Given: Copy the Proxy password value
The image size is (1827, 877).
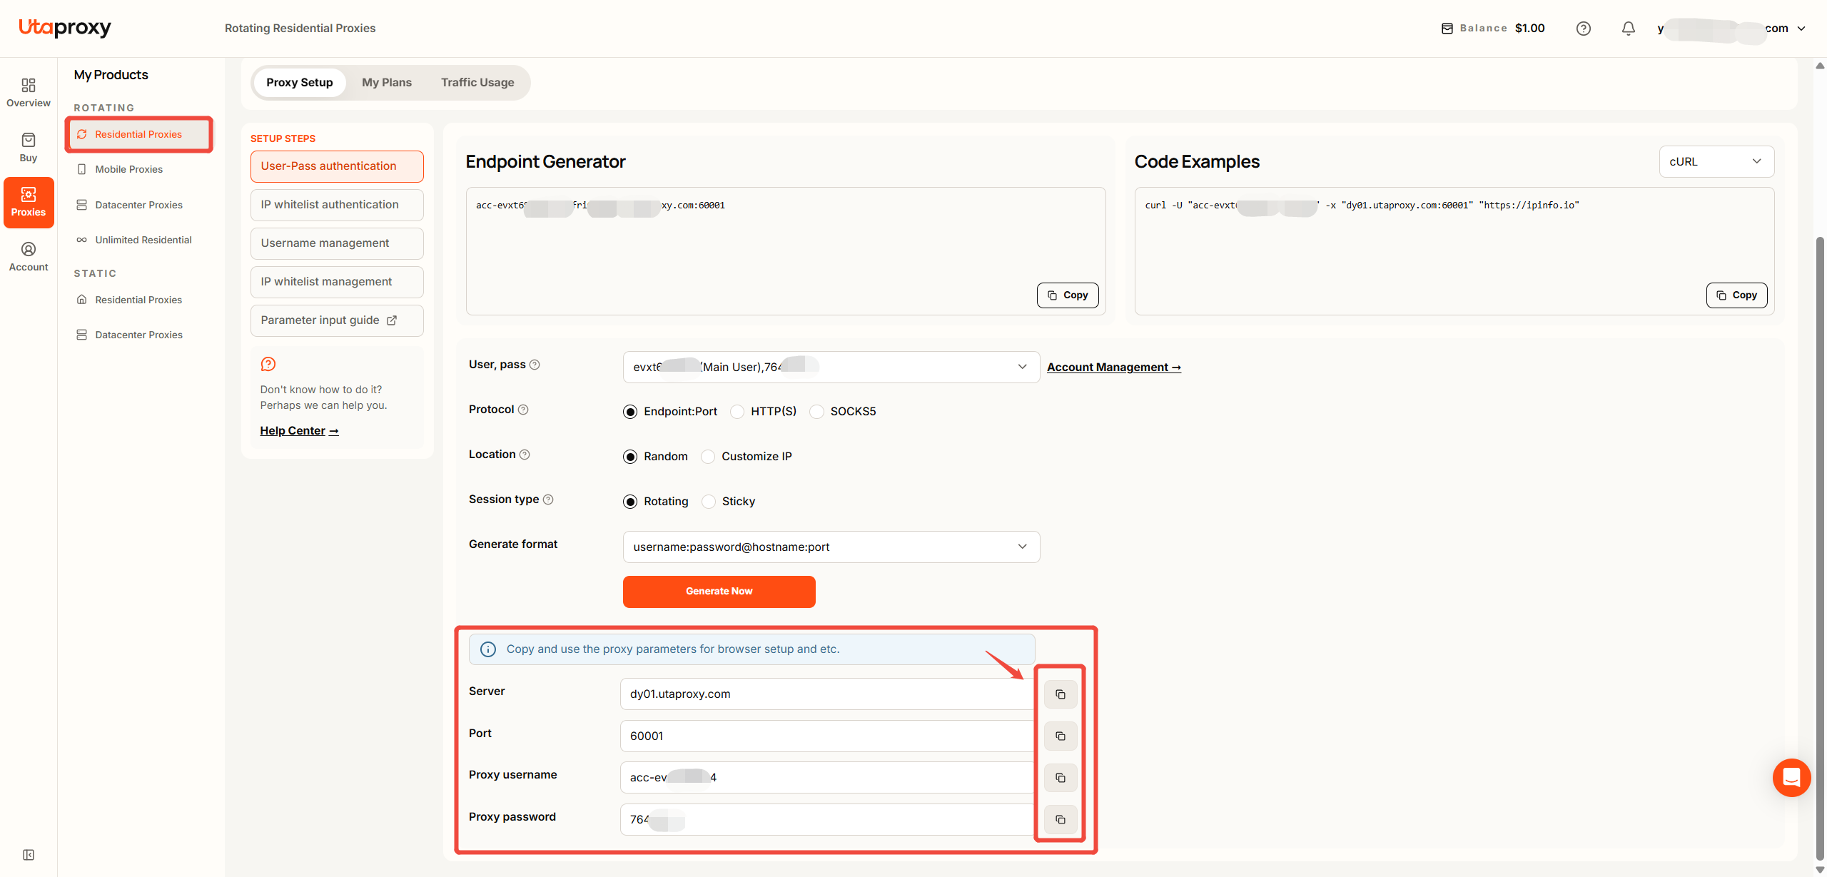Looking at the screenshot, I should 1061,819.
